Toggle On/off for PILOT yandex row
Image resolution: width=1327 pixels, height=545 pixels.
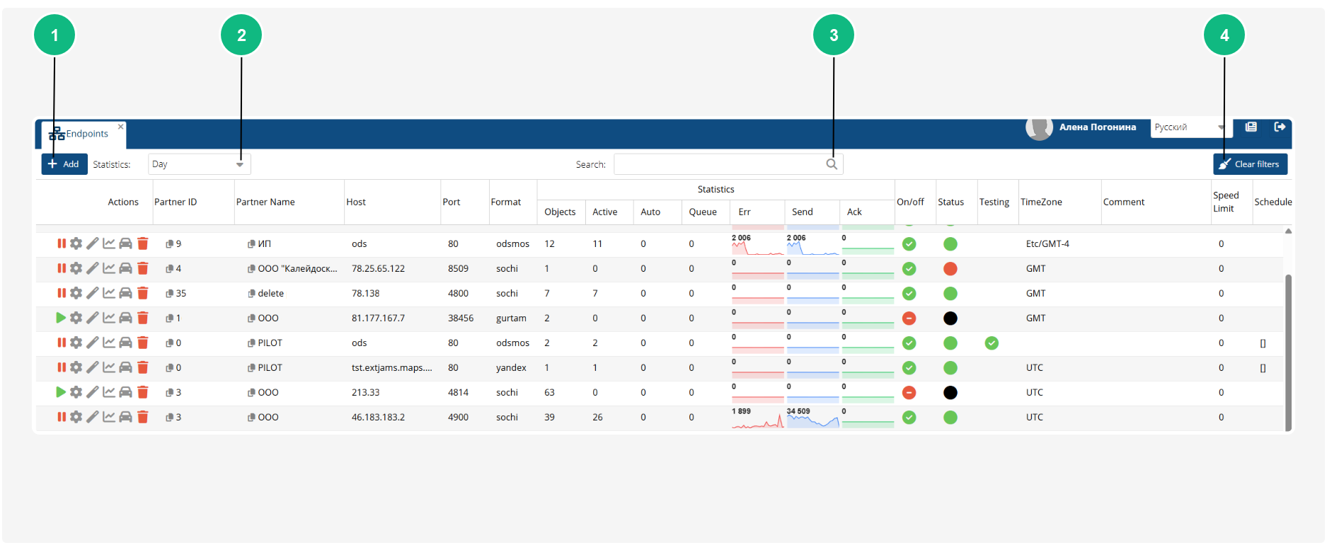(909, 367)
